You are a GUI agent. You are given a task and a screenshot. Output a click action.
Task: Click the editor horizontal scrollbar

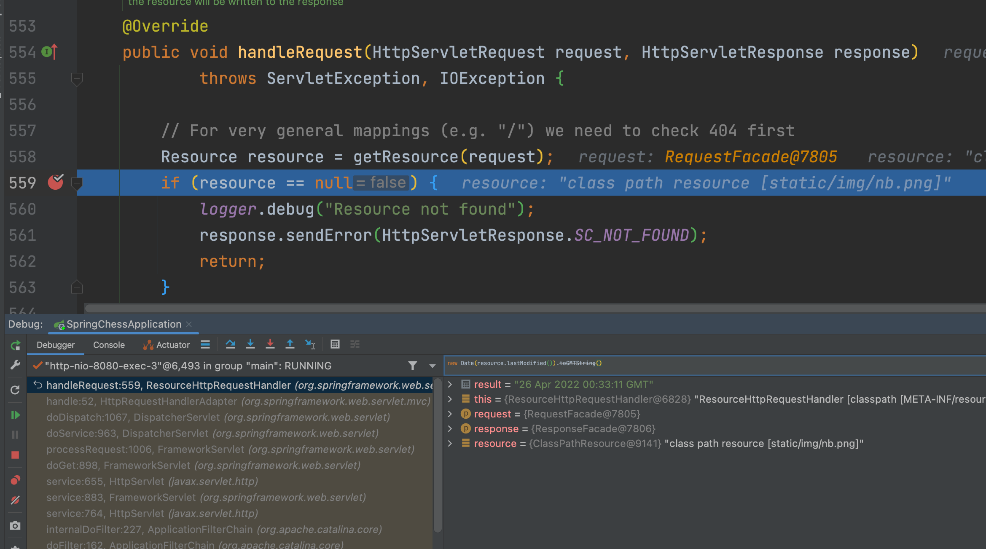pos(506,309)
